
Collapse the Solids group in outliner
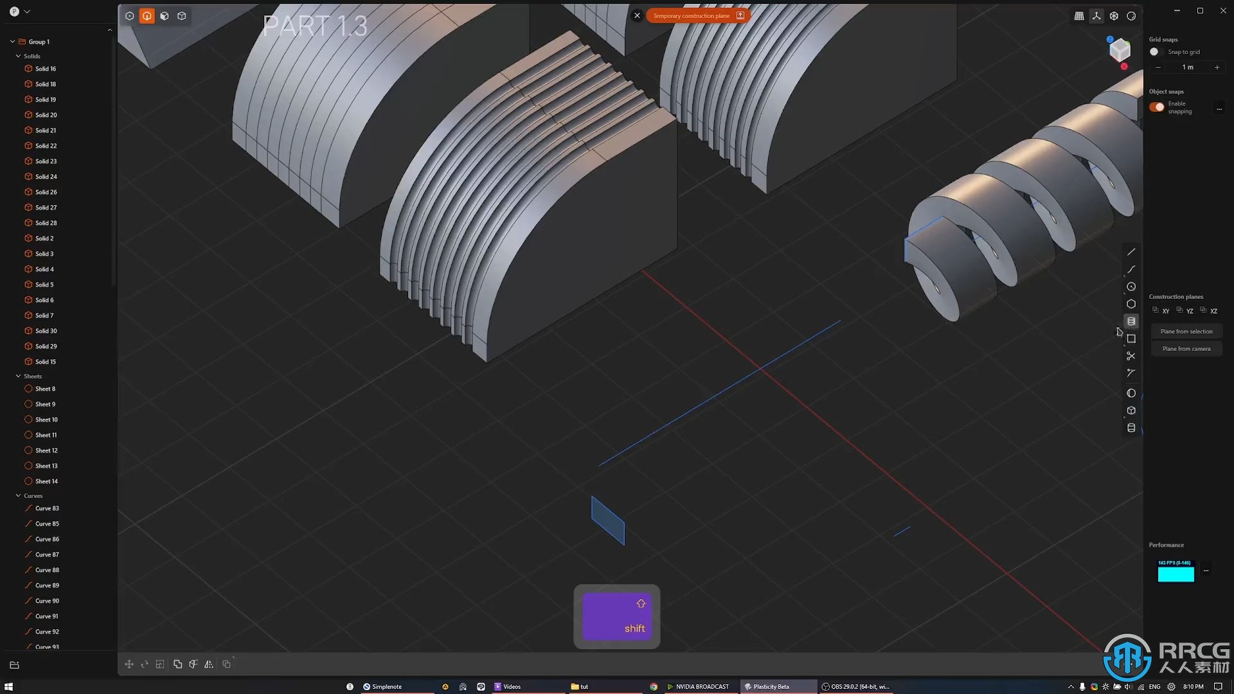tap(19, 56)
